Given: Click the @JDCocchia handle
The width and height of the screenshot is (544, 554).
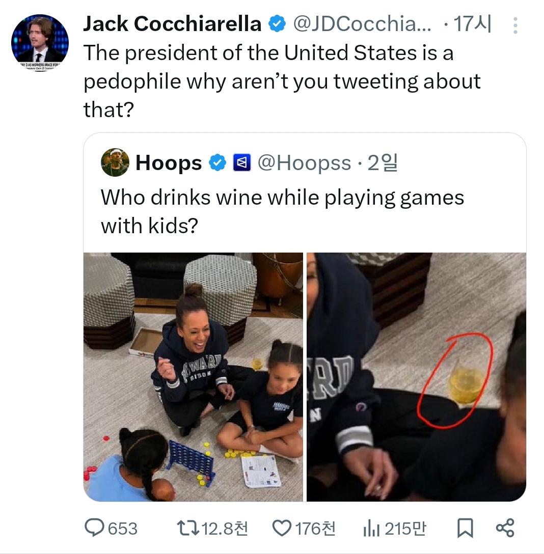Looking at the screenshot, I should tap(361, 24).
